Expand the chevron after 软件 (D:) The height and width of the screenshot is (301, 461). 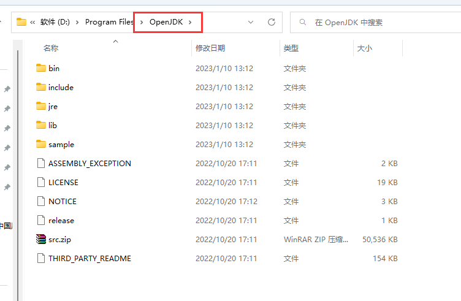pyautogui.click(x=77, y=22)
